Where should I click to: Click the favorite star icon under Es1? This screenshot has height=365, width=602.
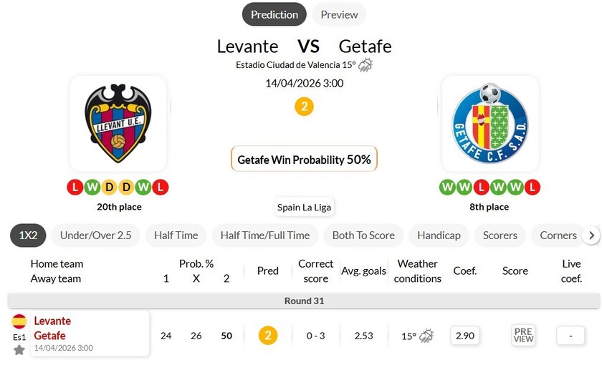click(19, 350)
